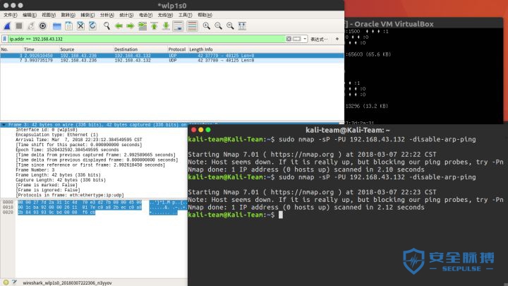Find a packet with magnifier icon

coord(107,26)
